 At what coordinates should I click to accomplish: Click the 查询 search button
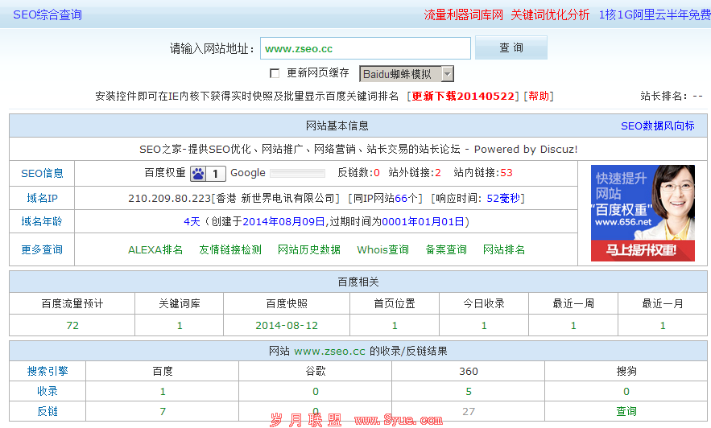coord(511,47)
